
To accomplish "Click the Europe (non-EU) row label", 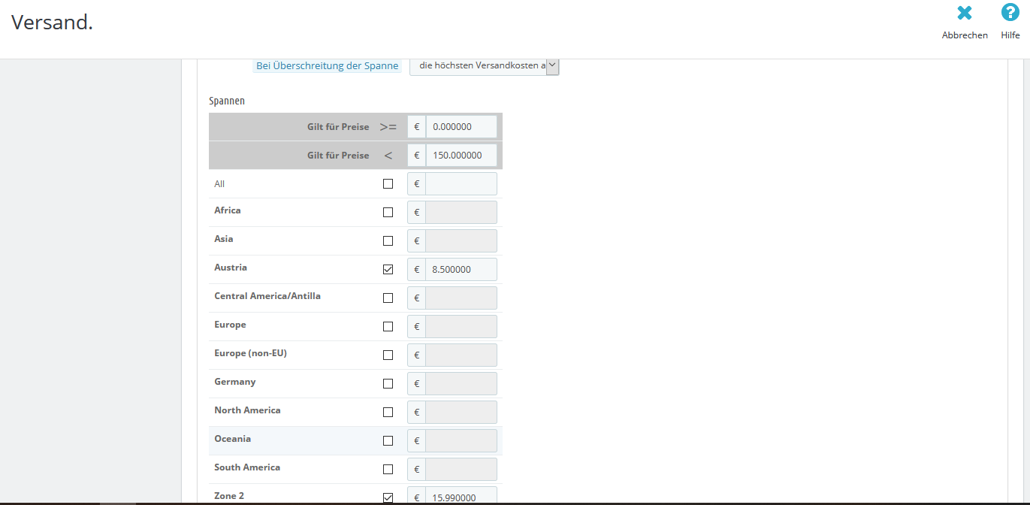I will [251, 353].
